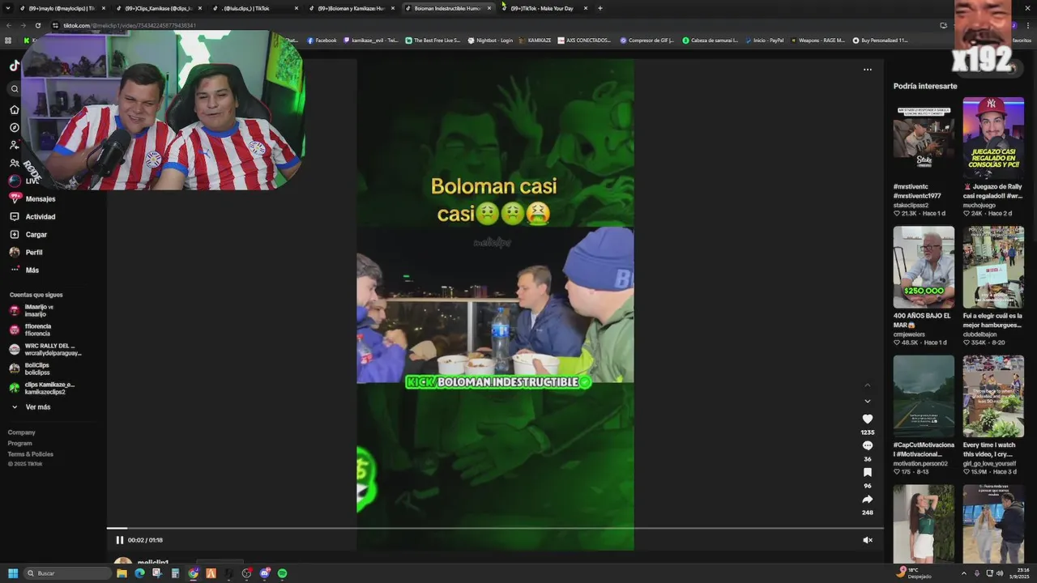1037x583 pixels.
Task: Open The Best Free Live S... bookmark
Action: click(433, 40)
